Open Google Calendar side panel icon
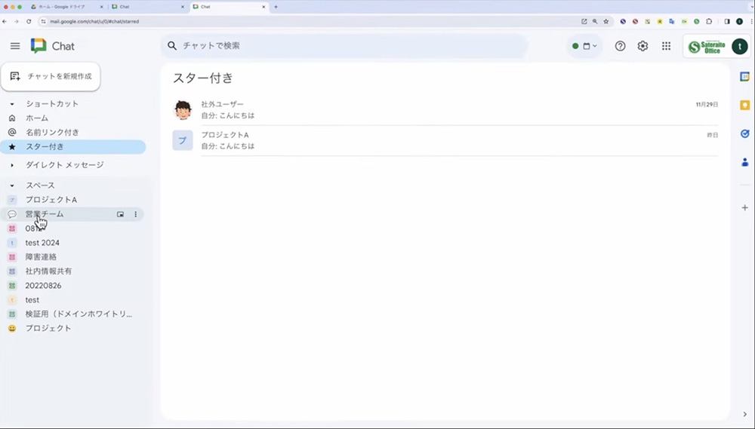 point(744,77)
